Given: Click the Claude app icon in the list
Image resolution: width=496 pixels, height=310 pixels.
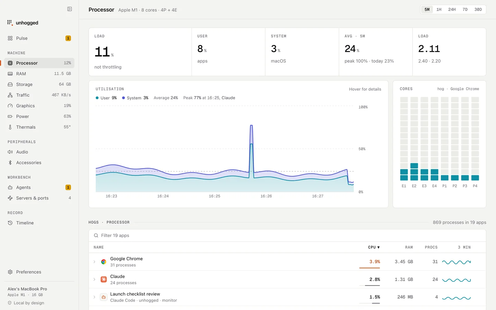Looking at the screenshot, I should coord(104,279).
